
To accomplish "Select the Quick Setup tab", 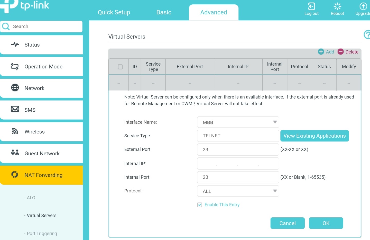I will click(x=114, y=12).
